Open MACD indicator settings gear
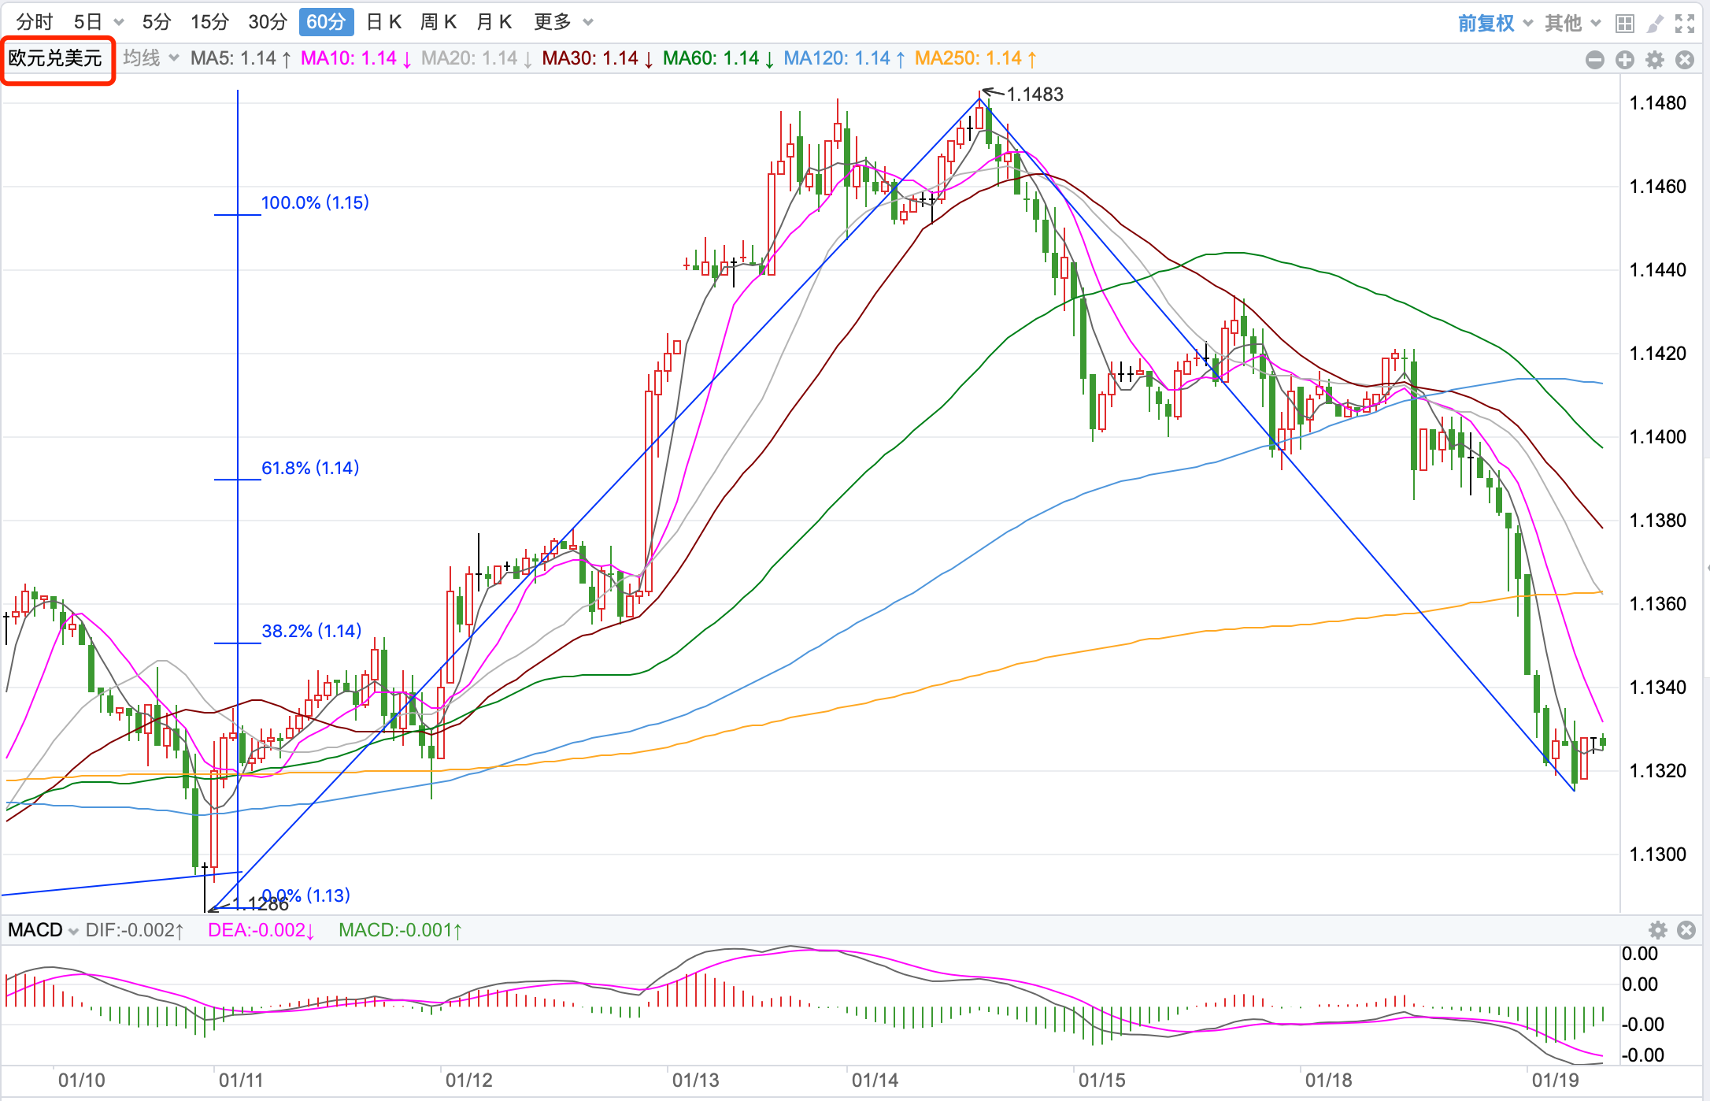1710x1101 pixels. coord(1658,930)
